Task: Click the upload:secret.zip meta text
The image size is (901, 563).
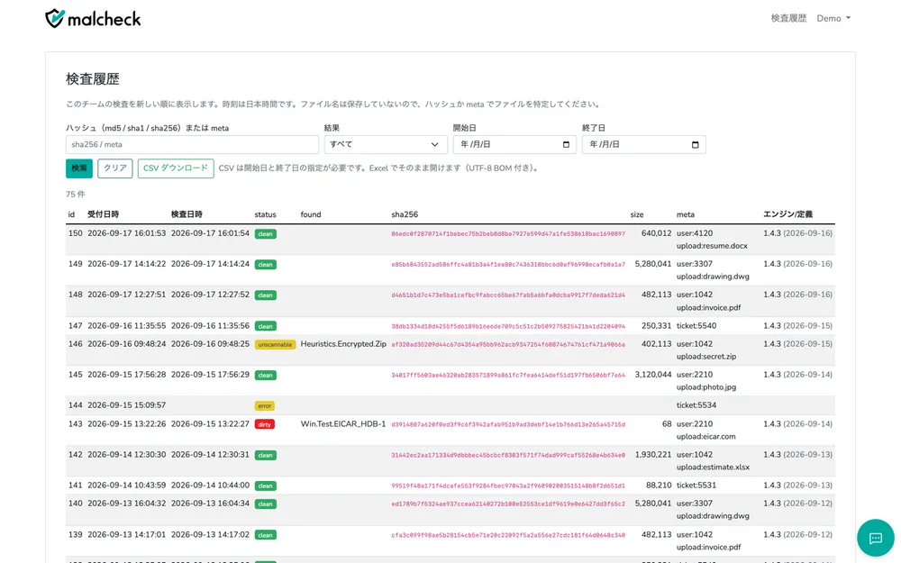Action: tap(706, 356)
